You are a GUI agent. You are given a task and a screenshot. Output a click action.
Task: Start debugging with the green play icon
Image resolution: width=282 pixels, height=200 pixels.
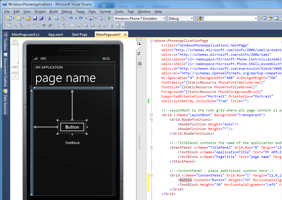(x=109, y=18)
